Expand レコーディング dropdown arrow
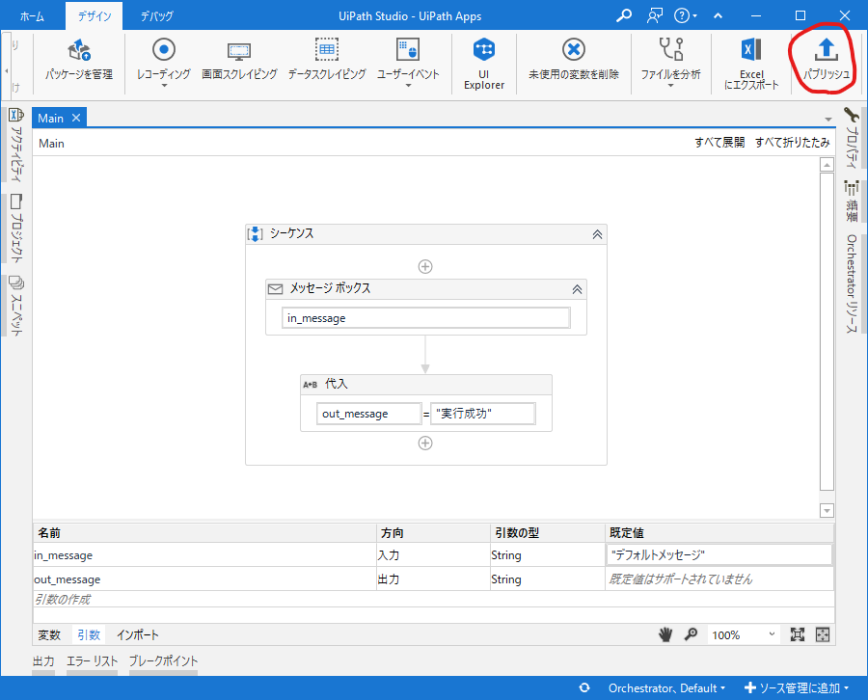 click(x=164, y=86)
